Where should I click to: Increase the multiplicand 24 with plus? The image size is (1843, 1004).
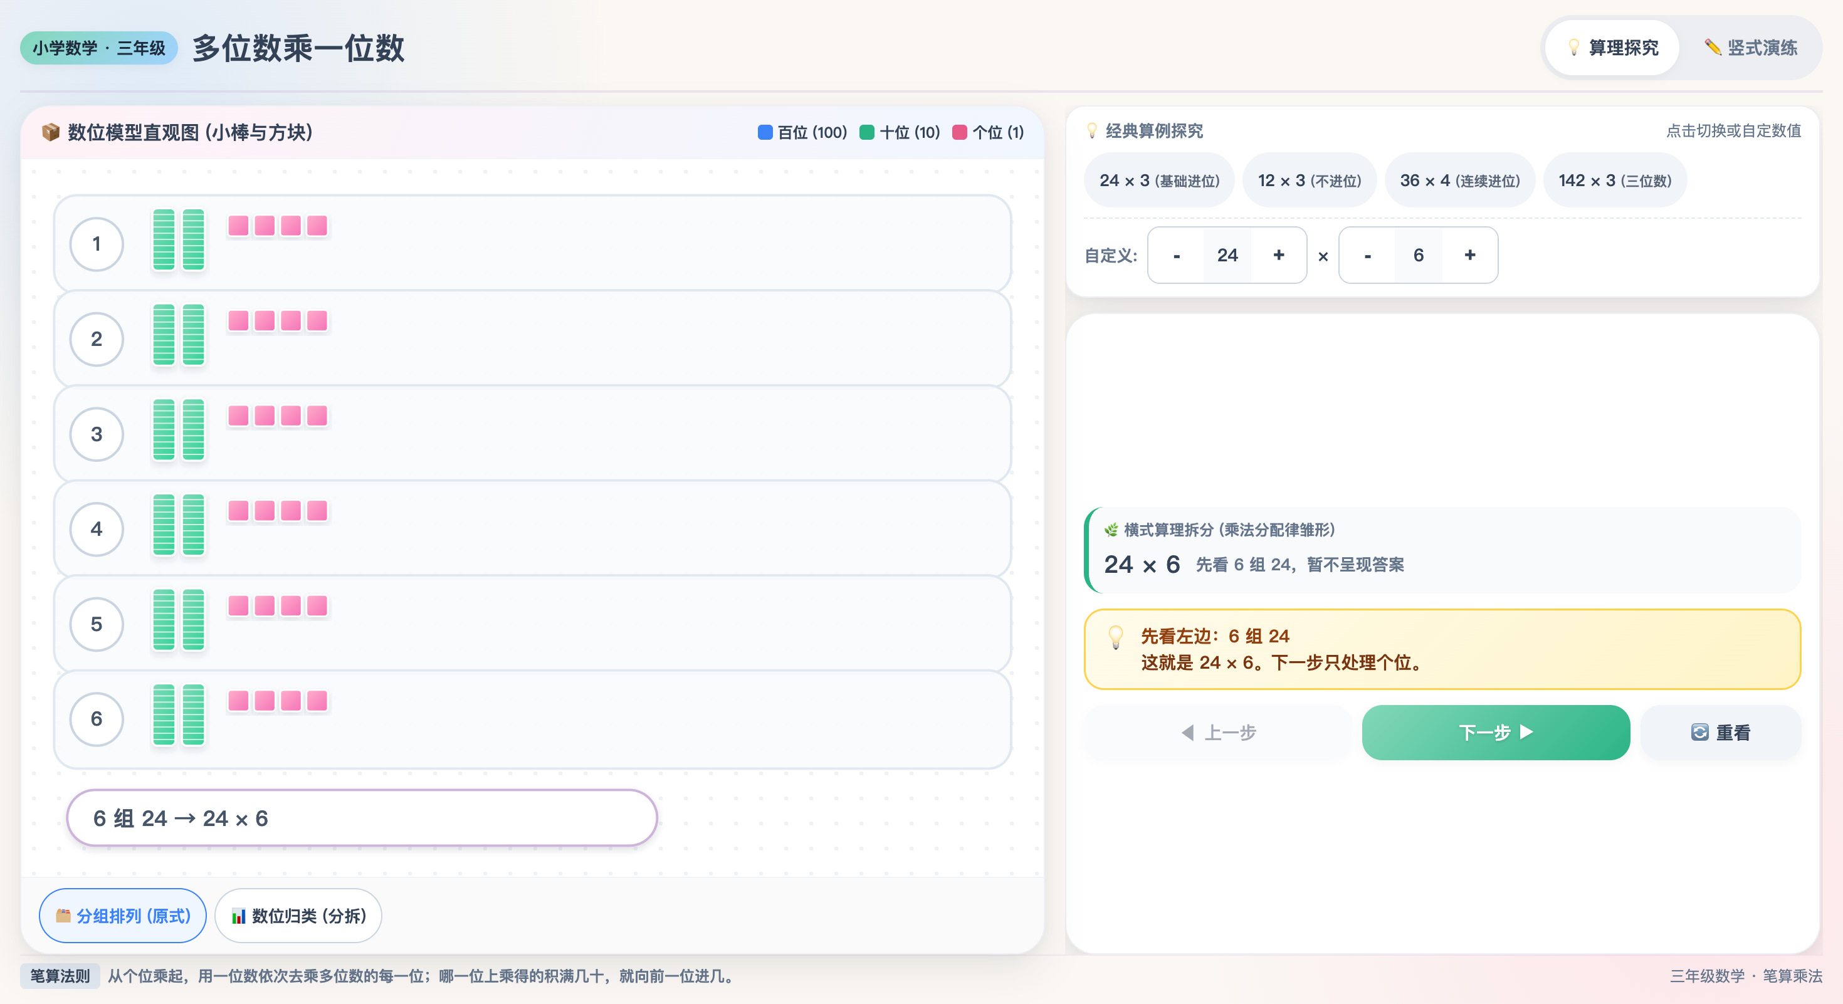[1279, 255]
